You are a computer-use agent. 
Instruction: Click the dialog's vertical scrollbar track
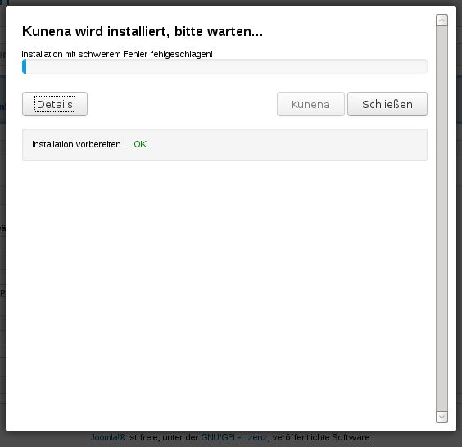point(442,219)
